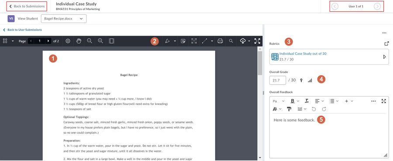Go to the next page arrow
Image resolution: width=393 pixels, height=161 pixels.
[48, 41]
